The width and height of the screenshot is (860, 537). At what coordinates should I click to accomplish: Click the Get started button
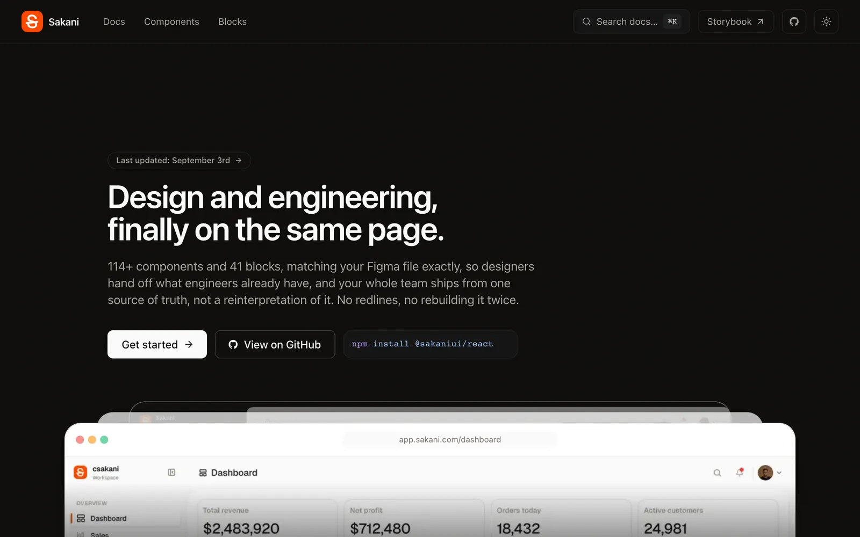point(157,344)
